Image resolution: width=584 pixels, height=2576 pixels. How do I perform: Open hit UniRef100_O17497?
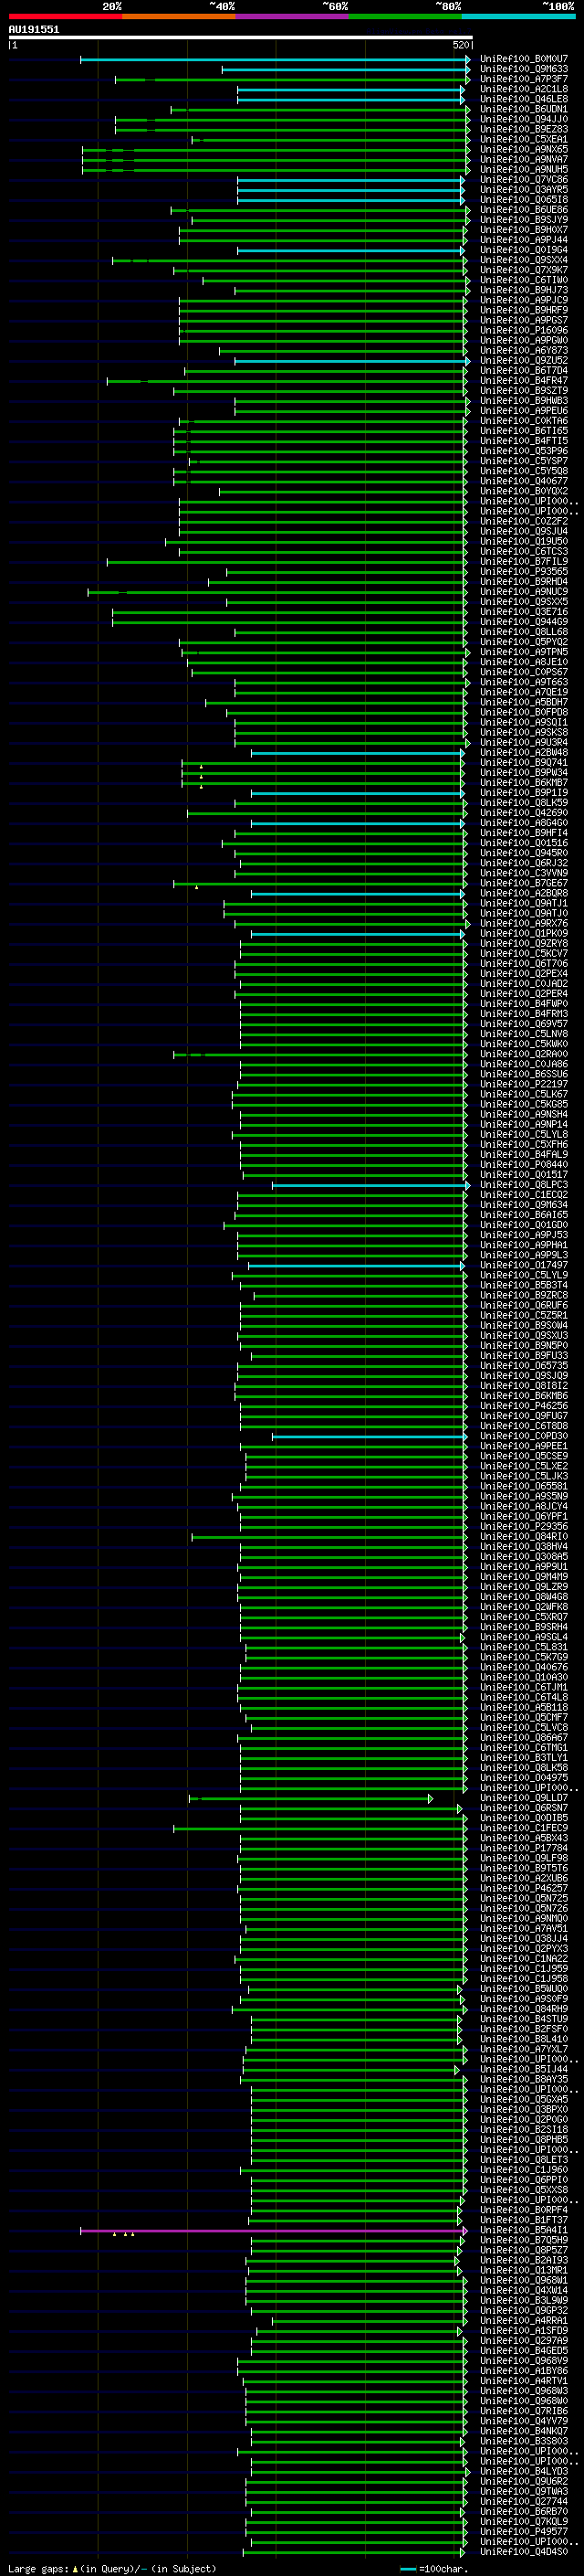[x=524, y=1265]
